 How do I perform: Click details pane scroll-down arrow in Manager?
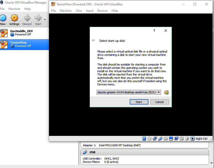(211, 163)
